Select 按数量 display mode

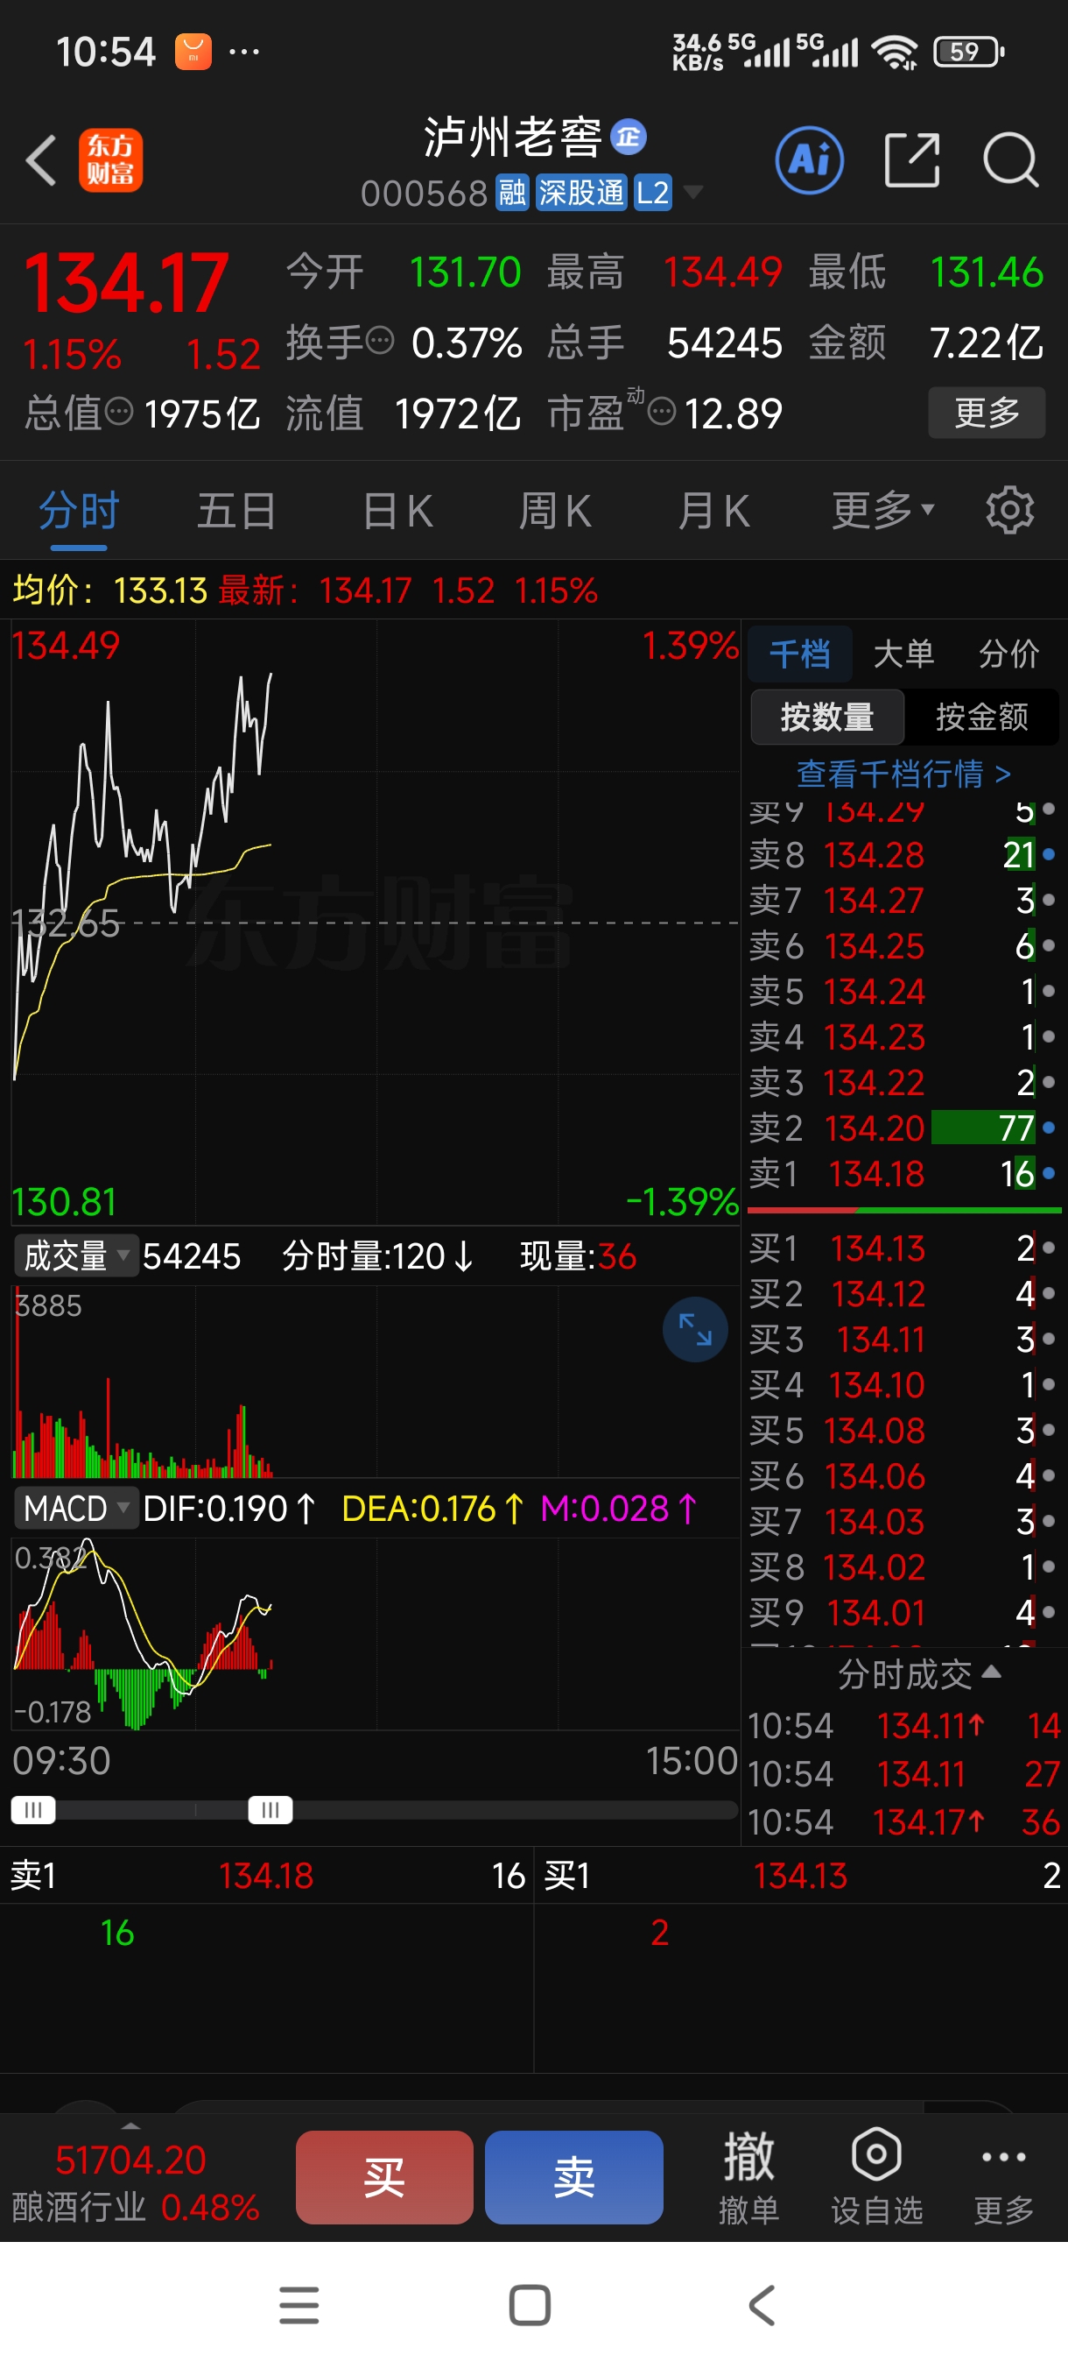tap(827, 717)
